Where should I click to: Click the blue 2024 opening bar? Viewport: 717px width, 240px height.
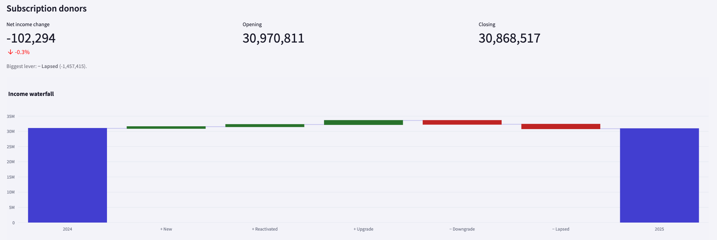tap(67, 175)
